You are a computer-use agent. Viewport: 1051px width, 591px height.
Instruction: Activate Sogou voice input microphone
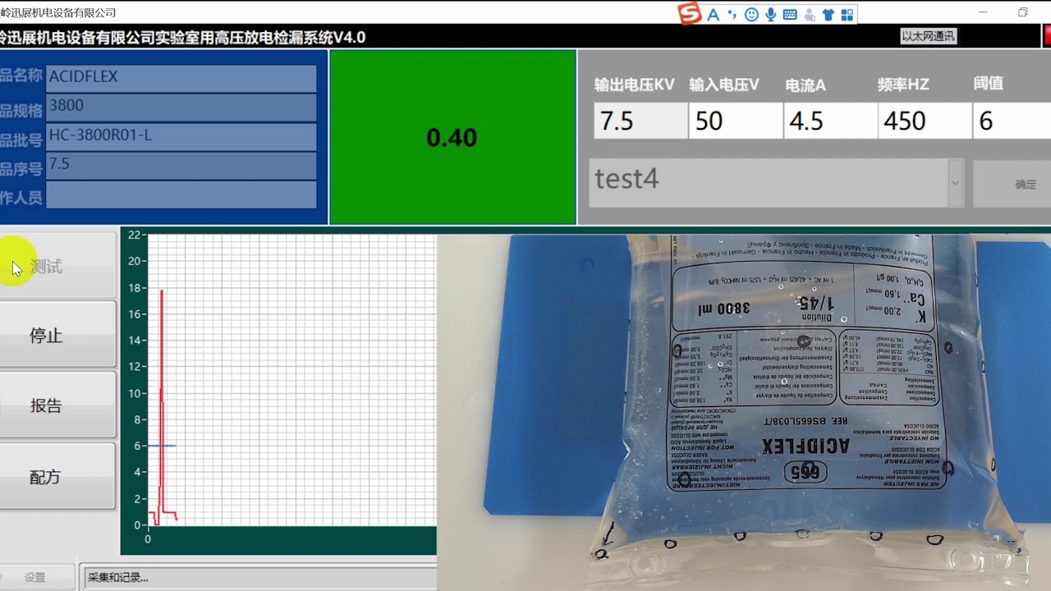pyautogui.click(x=771, y=15)
